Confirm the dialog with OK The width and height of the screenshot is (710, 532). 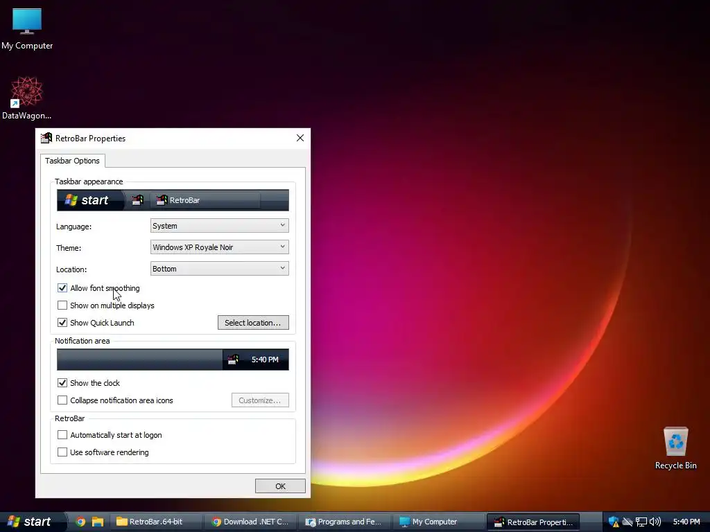[x=280, y=486]
